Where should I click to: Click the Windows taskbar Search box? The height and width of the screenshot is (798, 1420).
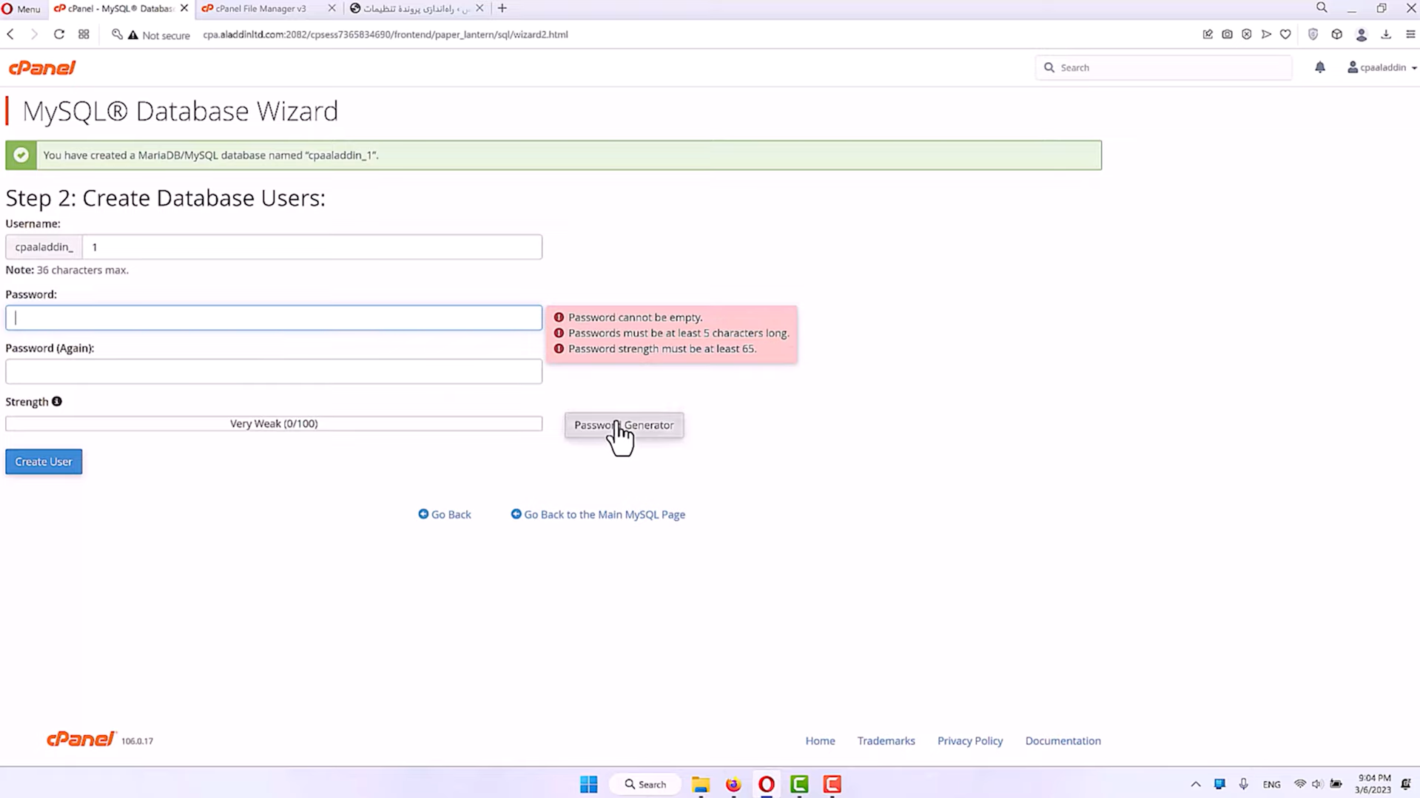[645, 784]
